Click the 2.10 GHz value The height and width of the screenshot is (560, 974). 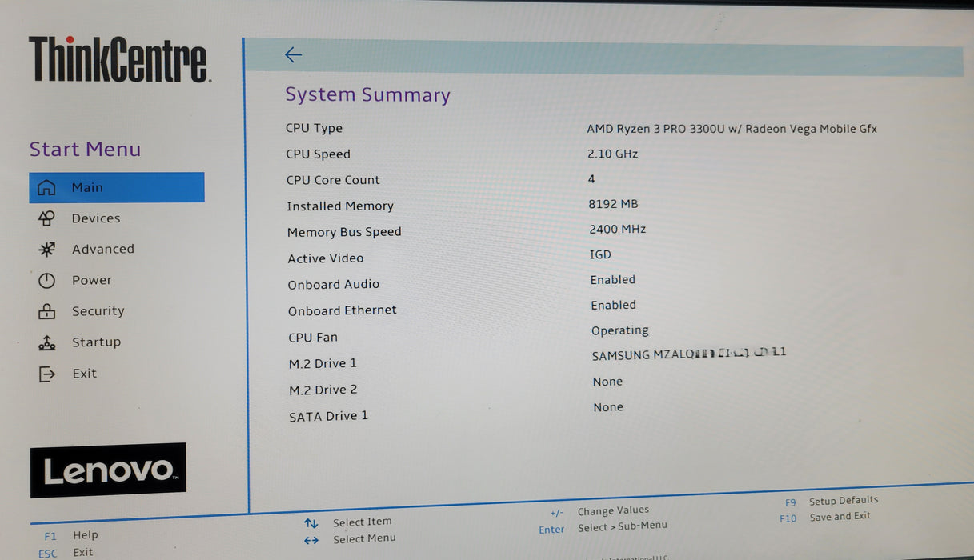[x=613, y=154]
